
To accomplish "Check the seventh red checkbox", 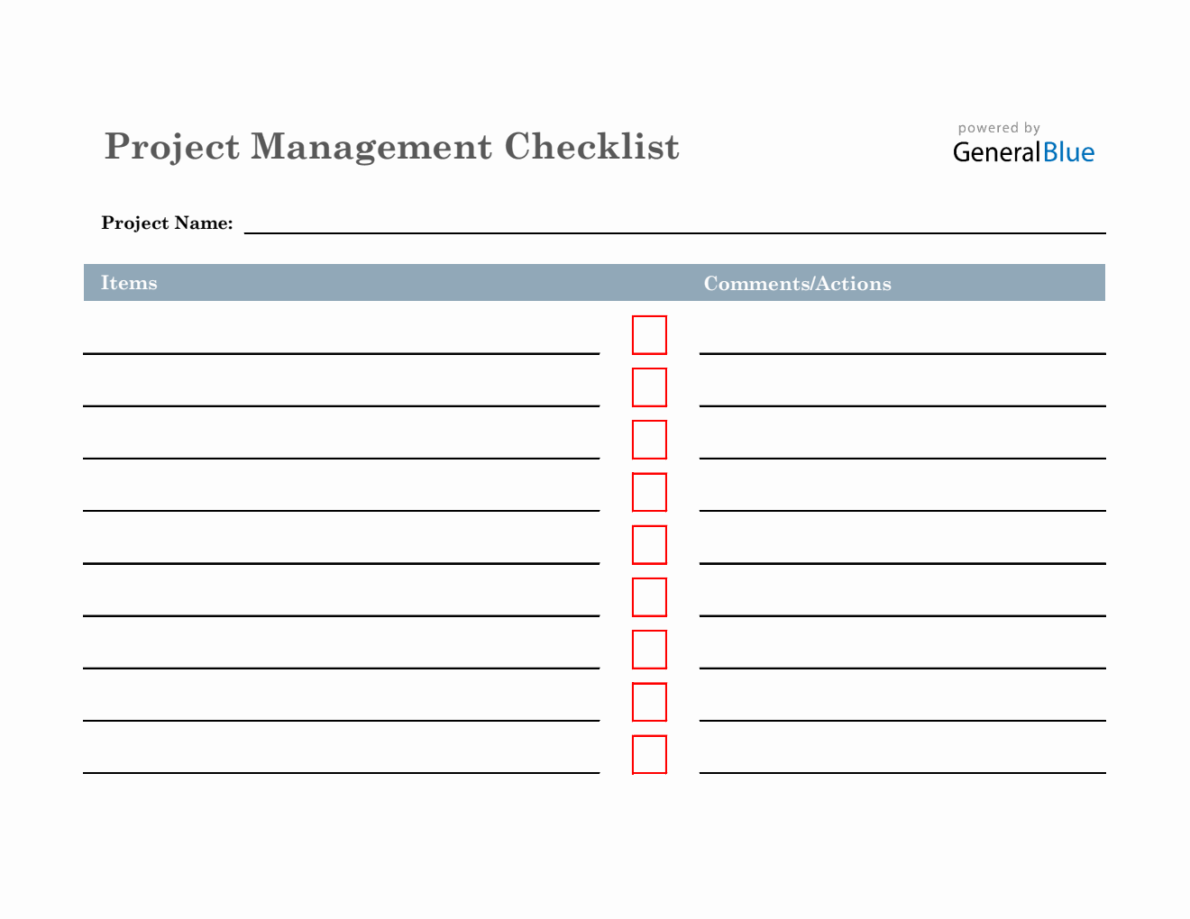I will [649, 649].
